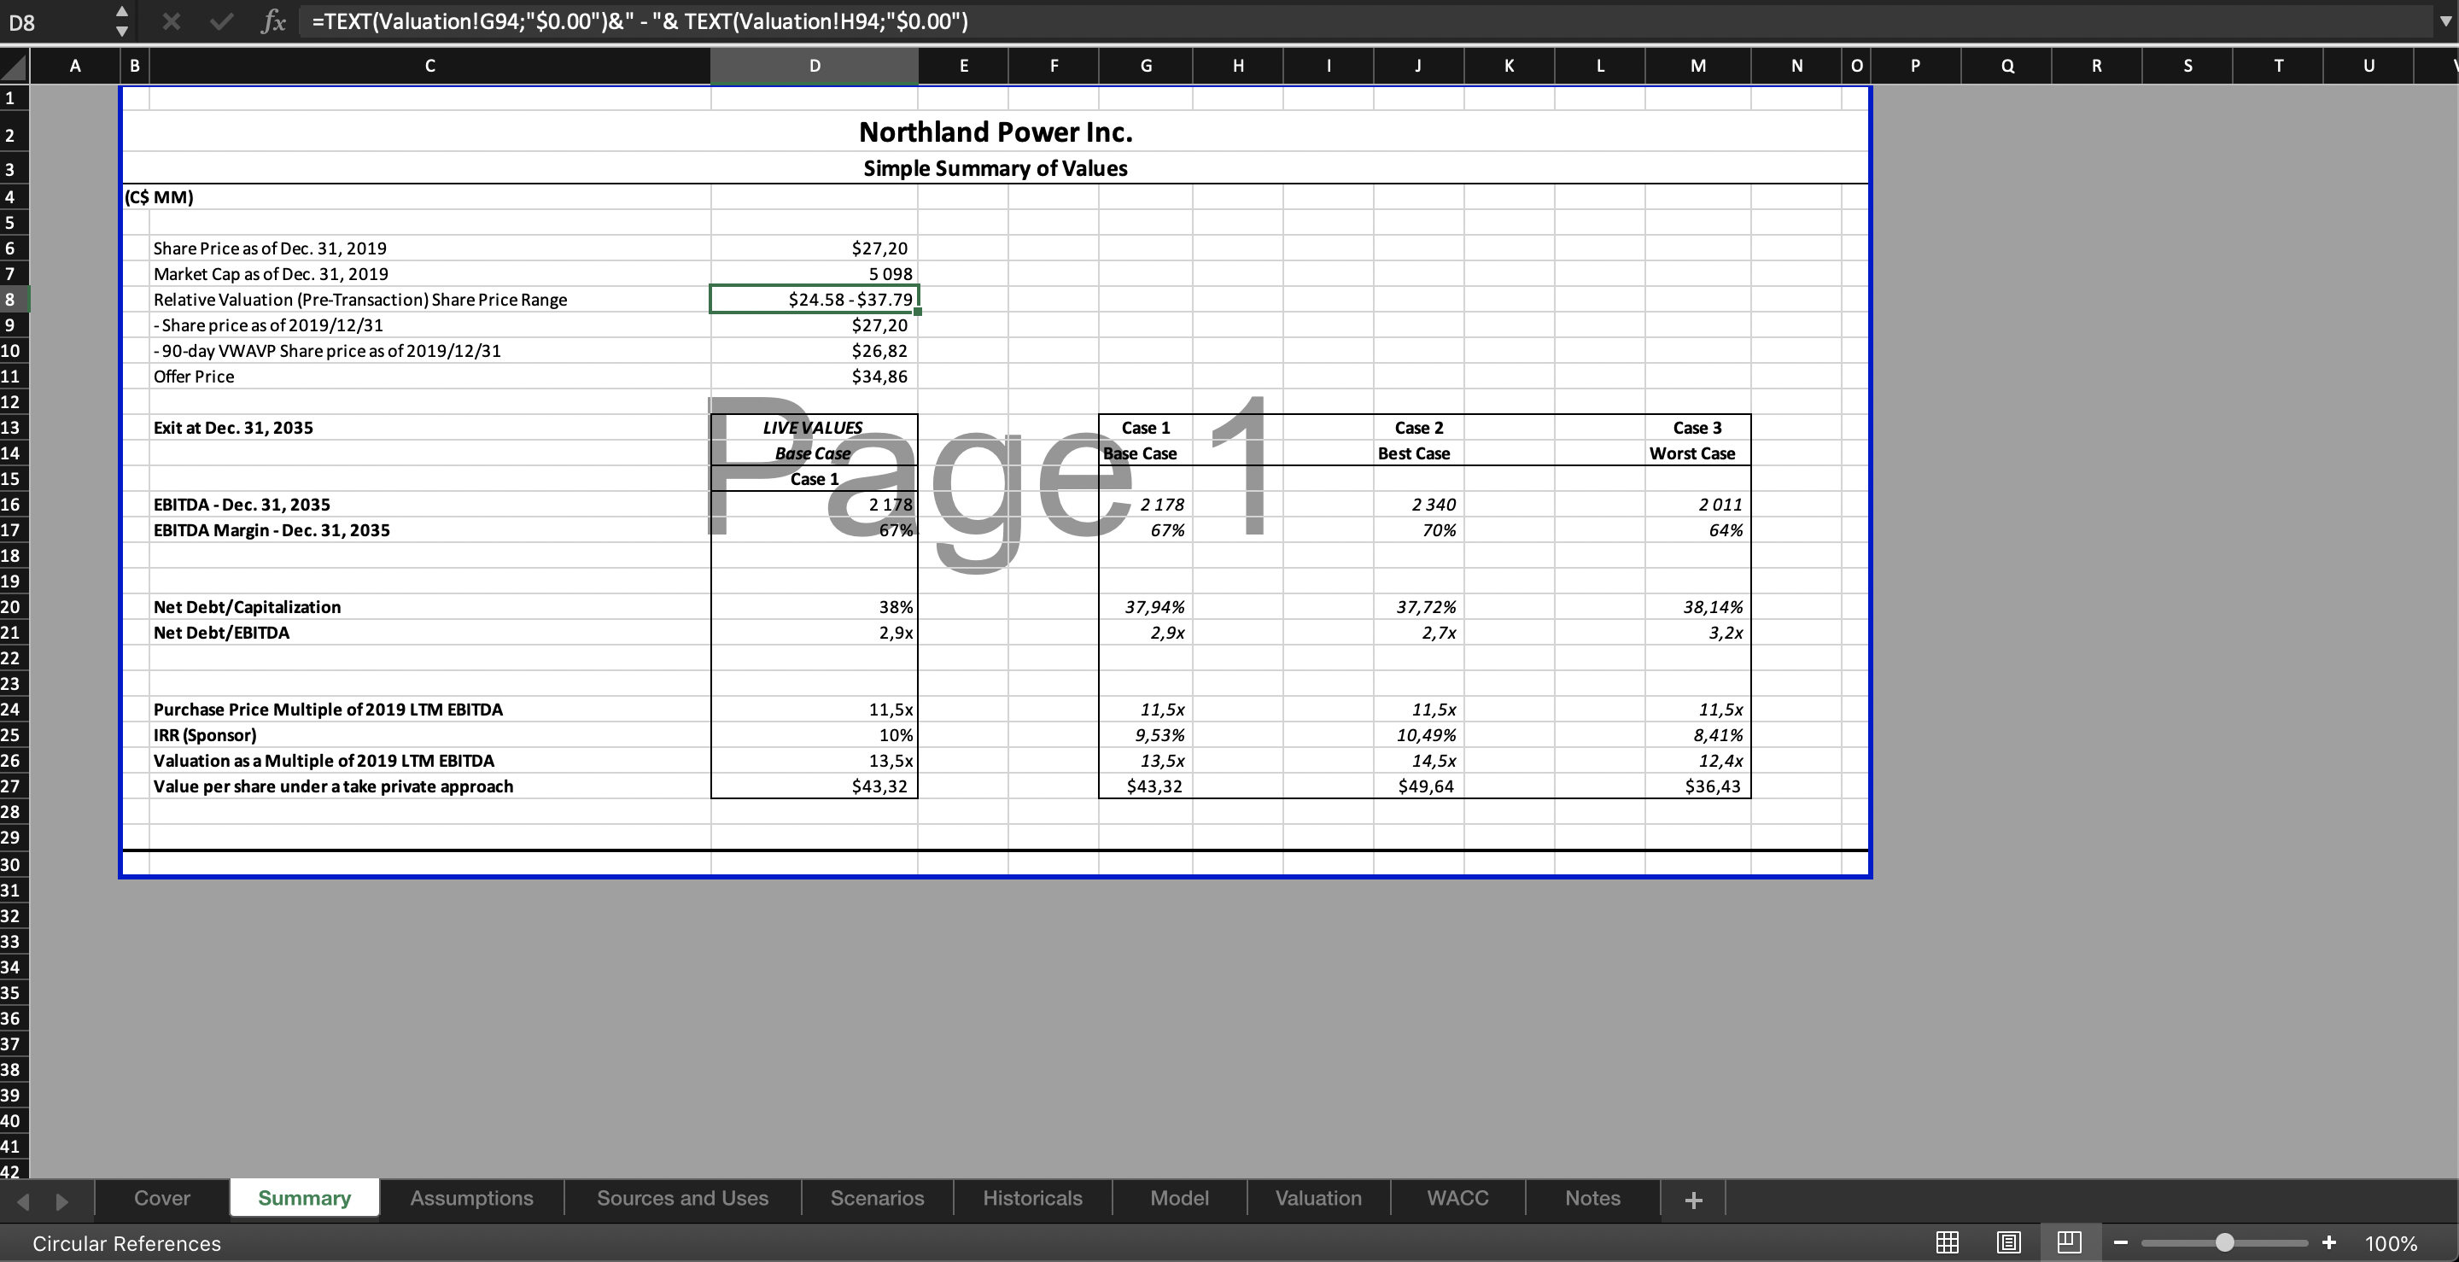This screenshot has height=1262, width=2459.
Task: Click the Best Case valuation multiple 14,5x
Action: [1434, 760]
